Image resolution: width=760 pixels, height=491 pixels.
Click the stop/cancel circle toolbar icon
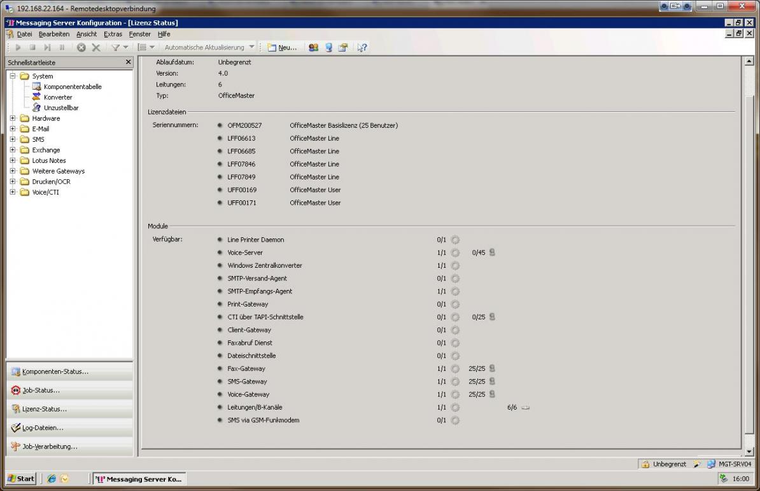(81, 47)
